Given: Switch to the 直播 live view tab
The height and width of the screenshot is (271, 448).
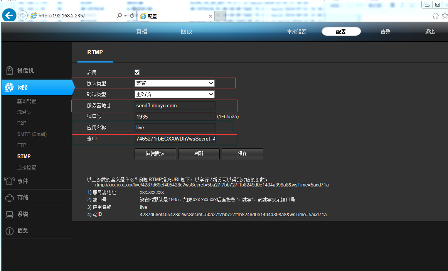Looking at the screenshot, I should [141, 32].
